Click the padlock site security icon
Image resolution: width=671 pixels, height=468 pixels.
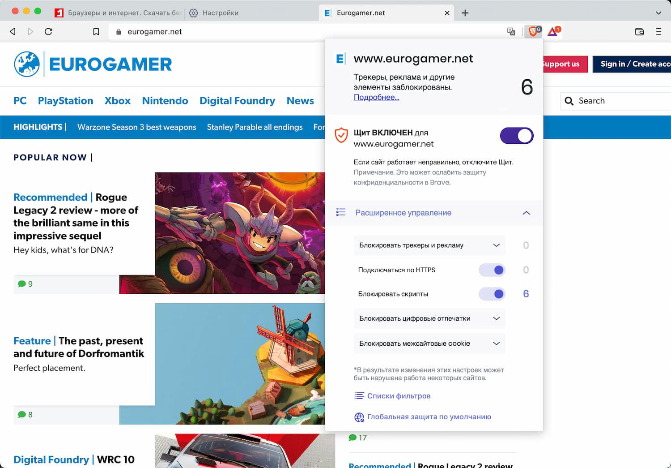(x=119, y=32)
